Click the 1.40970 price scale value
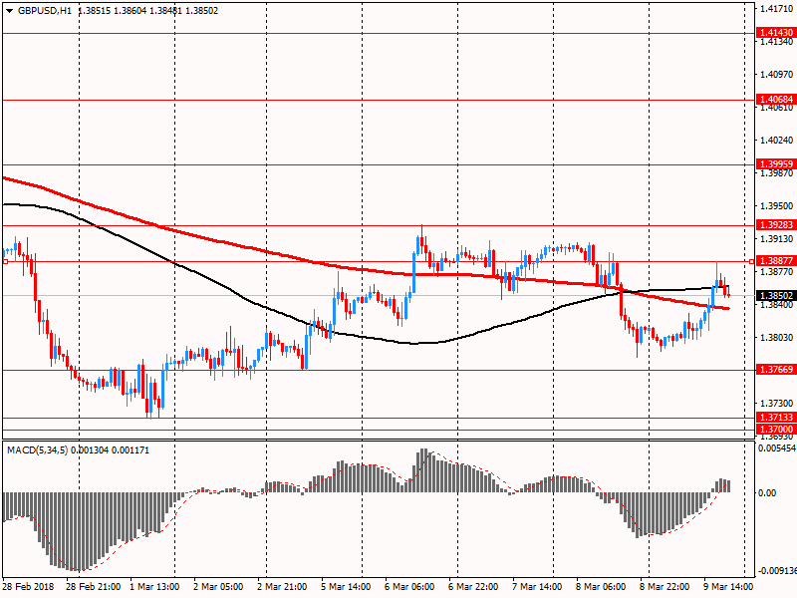Viewport: 797px width, 598px height. pyautogui.click(x=776, y=74)
